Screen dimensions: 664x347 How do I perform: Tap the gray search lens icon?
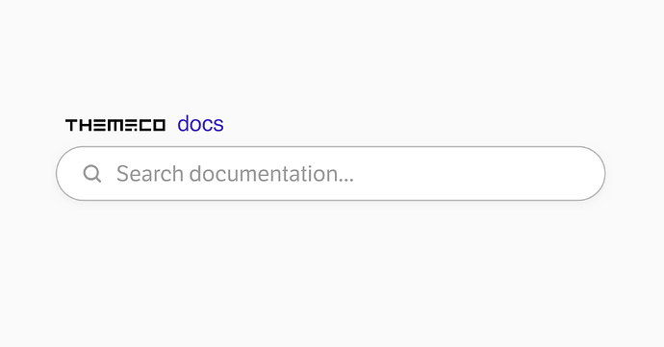[91, 173]
